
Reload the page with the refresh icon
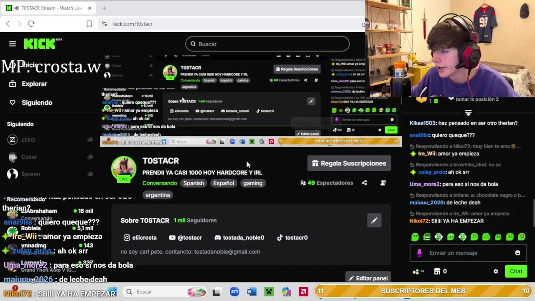point(31,24)
